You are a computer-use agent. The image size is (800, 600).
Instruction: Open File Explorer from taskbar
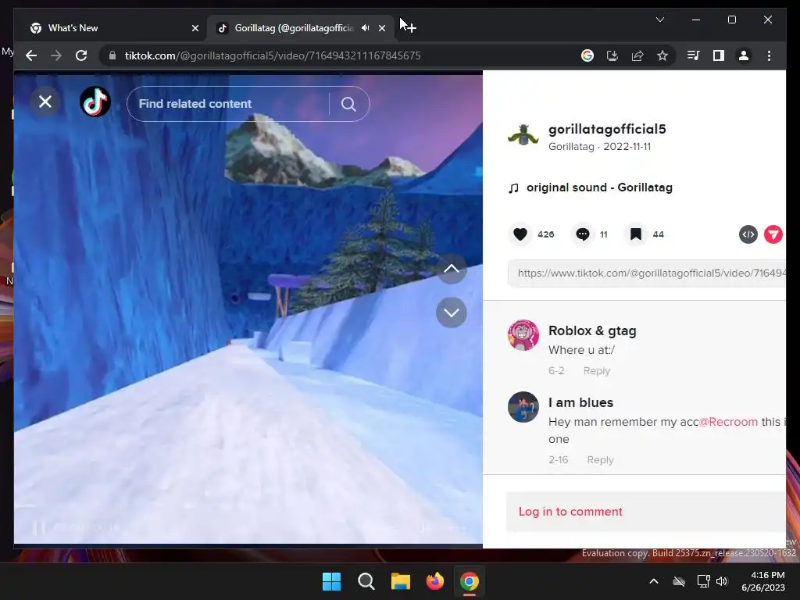[x=401, y=581]
